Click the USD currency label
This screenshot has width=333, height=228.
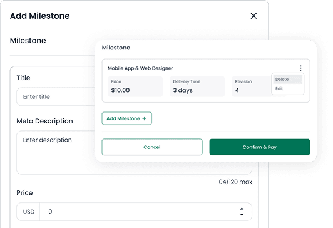tap(29, 212)
